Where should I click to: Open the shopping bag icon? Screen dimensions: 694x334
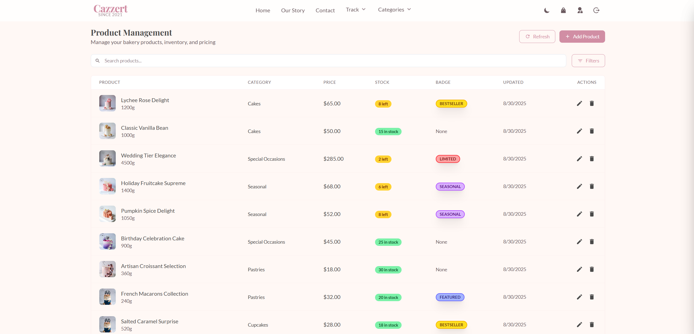[563, 10]
